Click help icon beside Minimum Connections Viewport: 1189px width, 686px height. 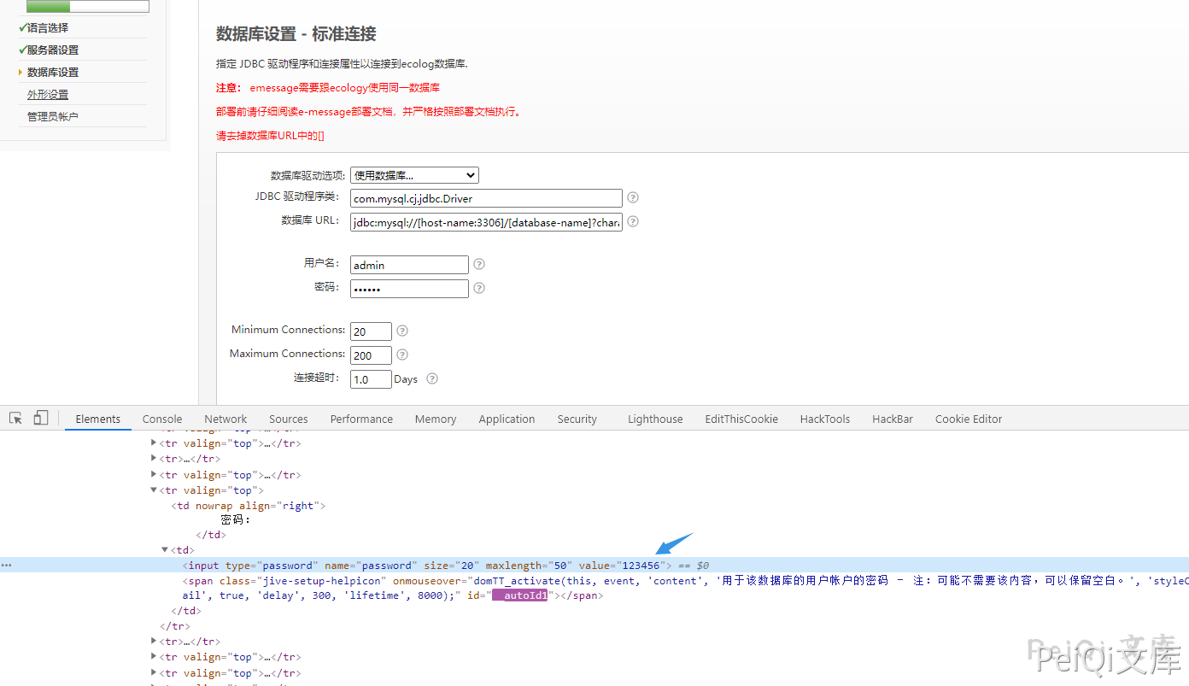point(402,331)
